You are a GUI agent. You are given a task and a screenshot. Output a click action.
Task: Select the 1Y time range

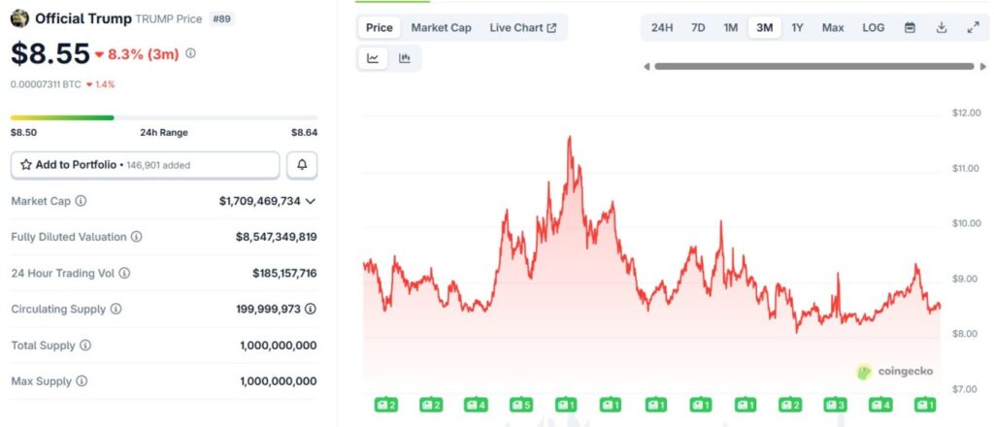(797, 28)
